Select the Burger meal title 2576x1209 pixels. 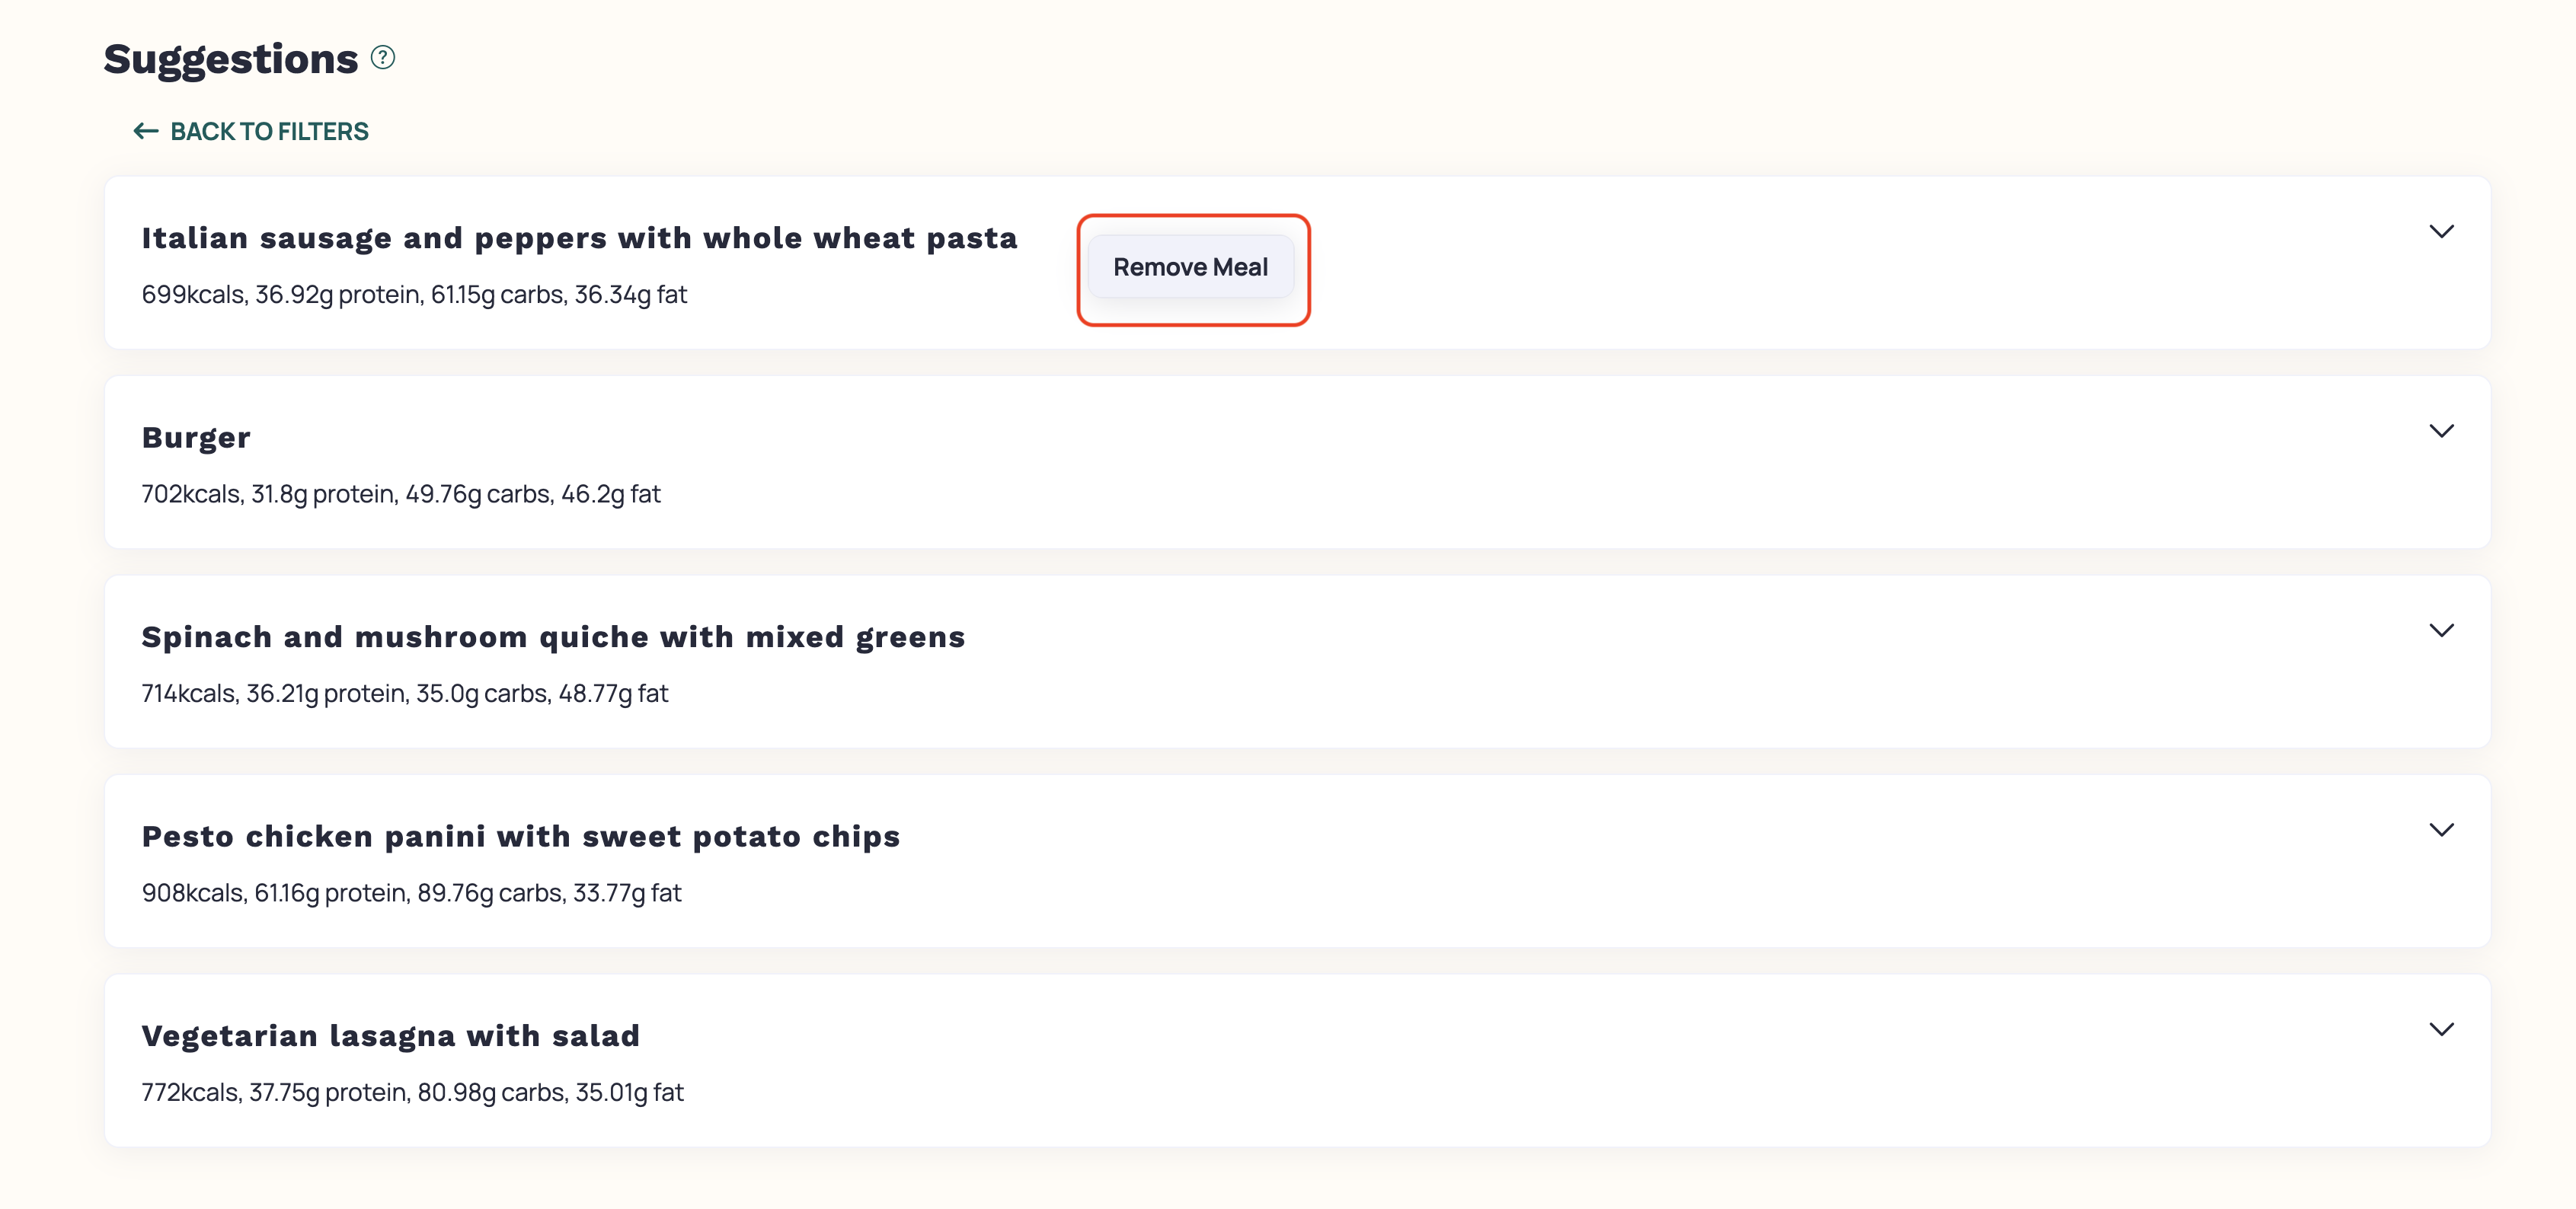196,438
